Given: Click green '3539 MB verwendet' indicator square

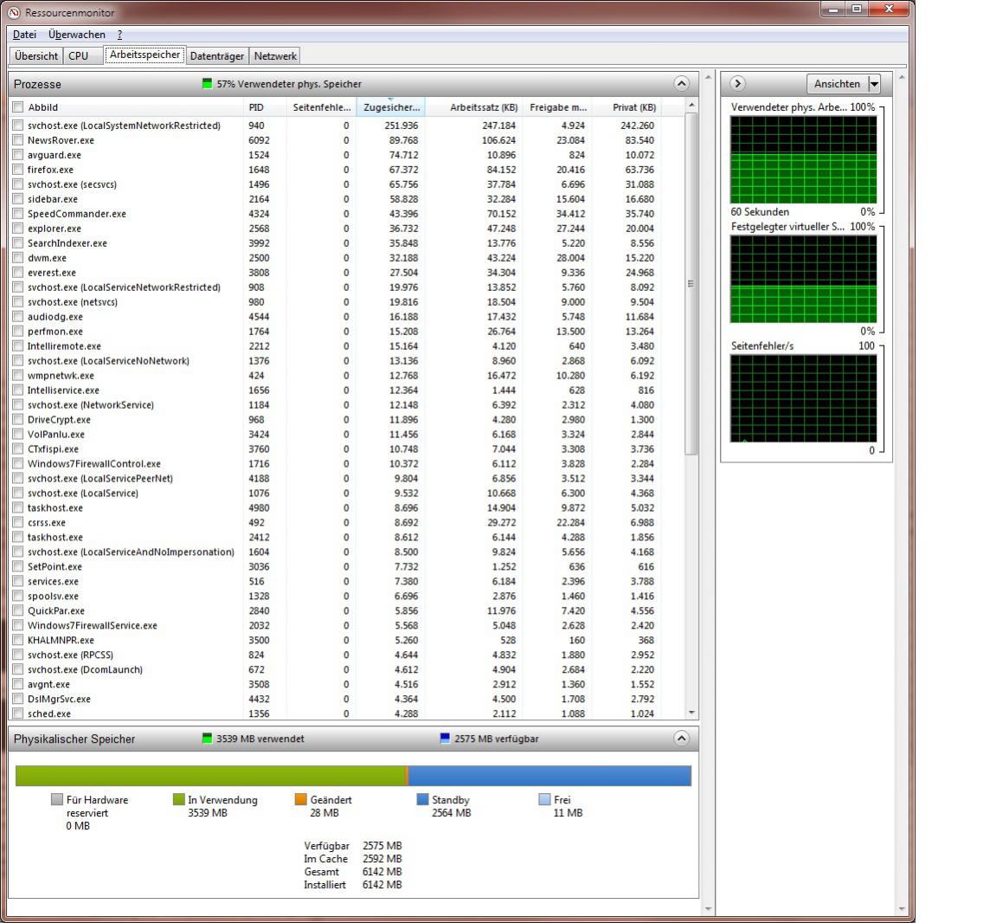Looking at the screenshot, I should (207, 739).
